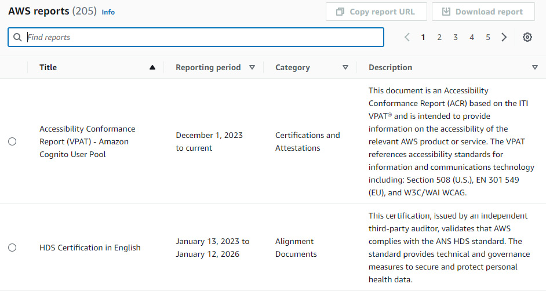The width and height of the screenshot is (546, 291).
Task: Click the Certifications and Attestations cell
Action: pos(307,141)
